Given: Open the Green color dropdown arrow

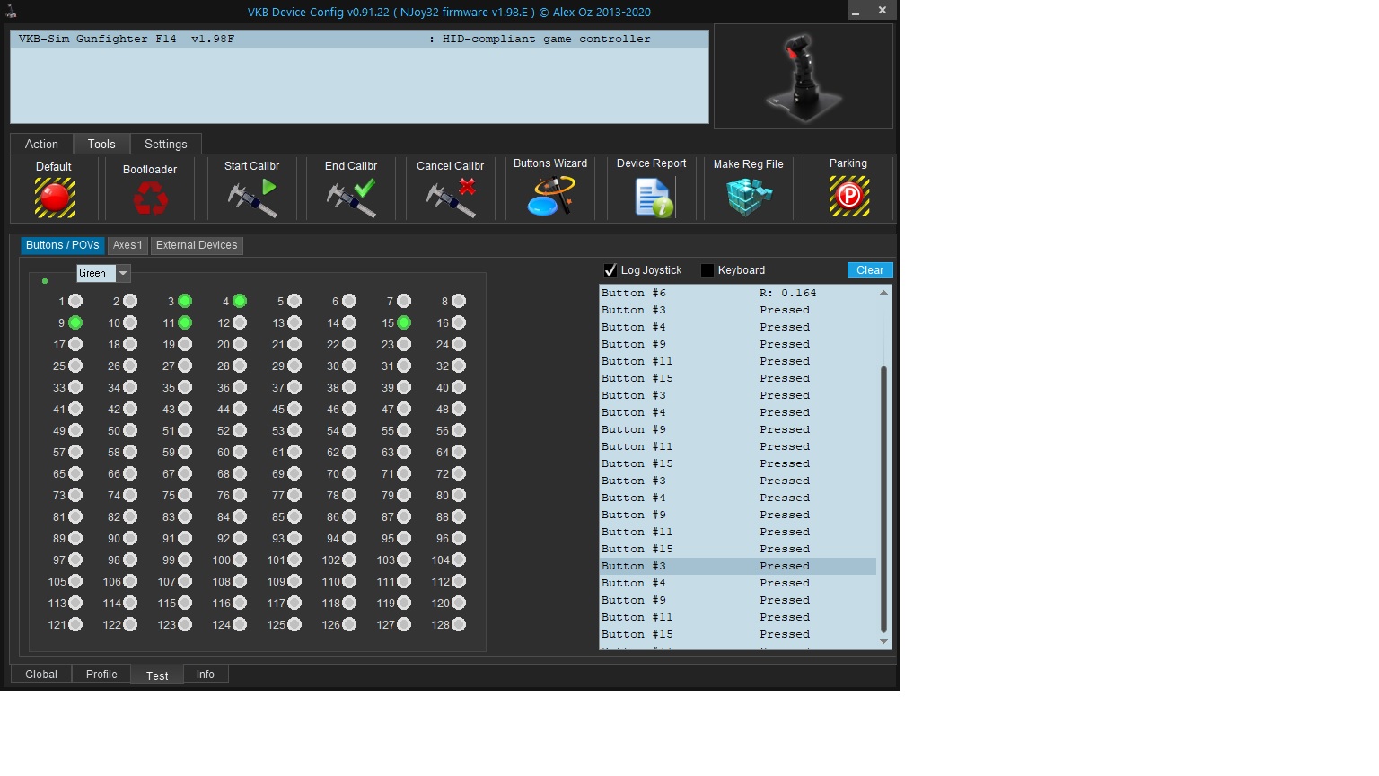Looking at the screenshot, I should 124,273.
